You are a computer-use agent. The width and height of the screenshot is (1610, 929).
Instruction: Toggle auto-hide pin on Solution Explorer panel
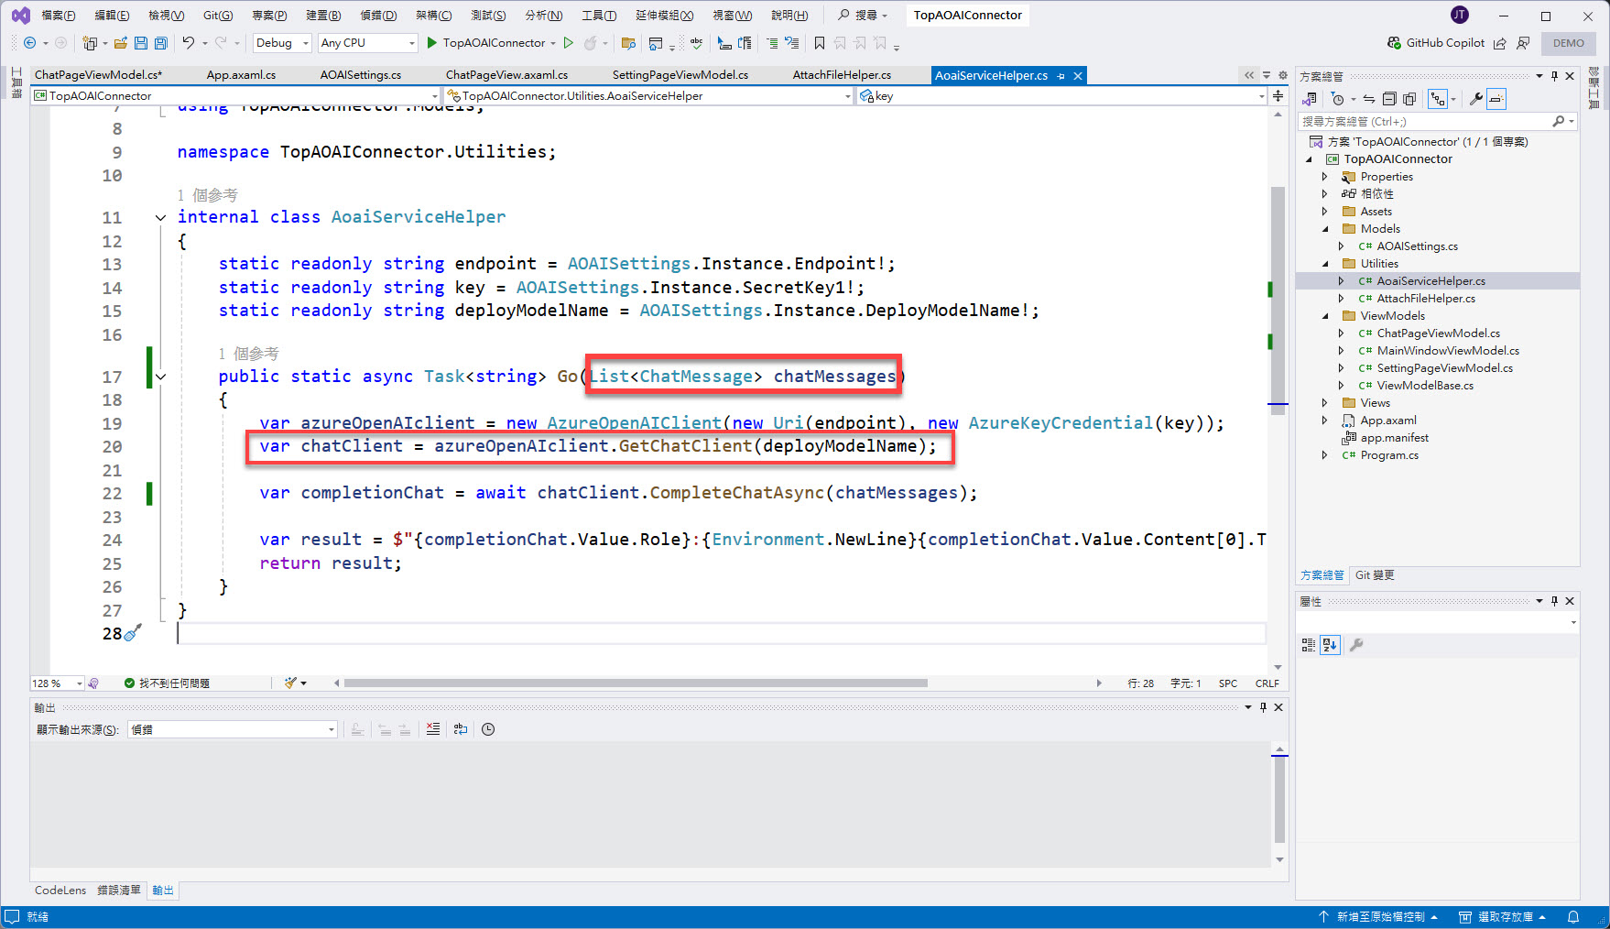coord(1555,76)
